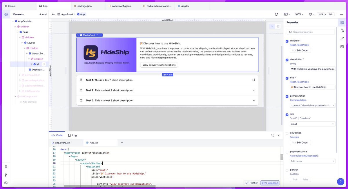Click the refresh board icon
The height and width of the screenshot is (189, 348).
276,14
